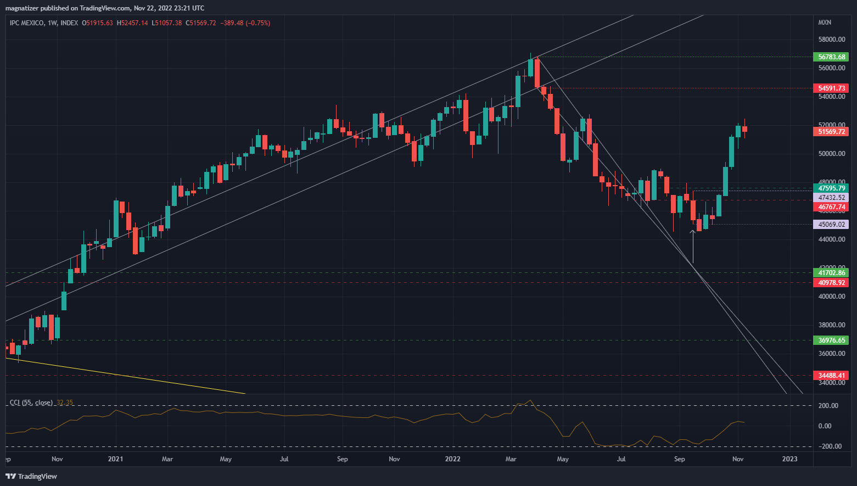
Task: Select the 45069.02 price level label
Action: tap(831, 225)
